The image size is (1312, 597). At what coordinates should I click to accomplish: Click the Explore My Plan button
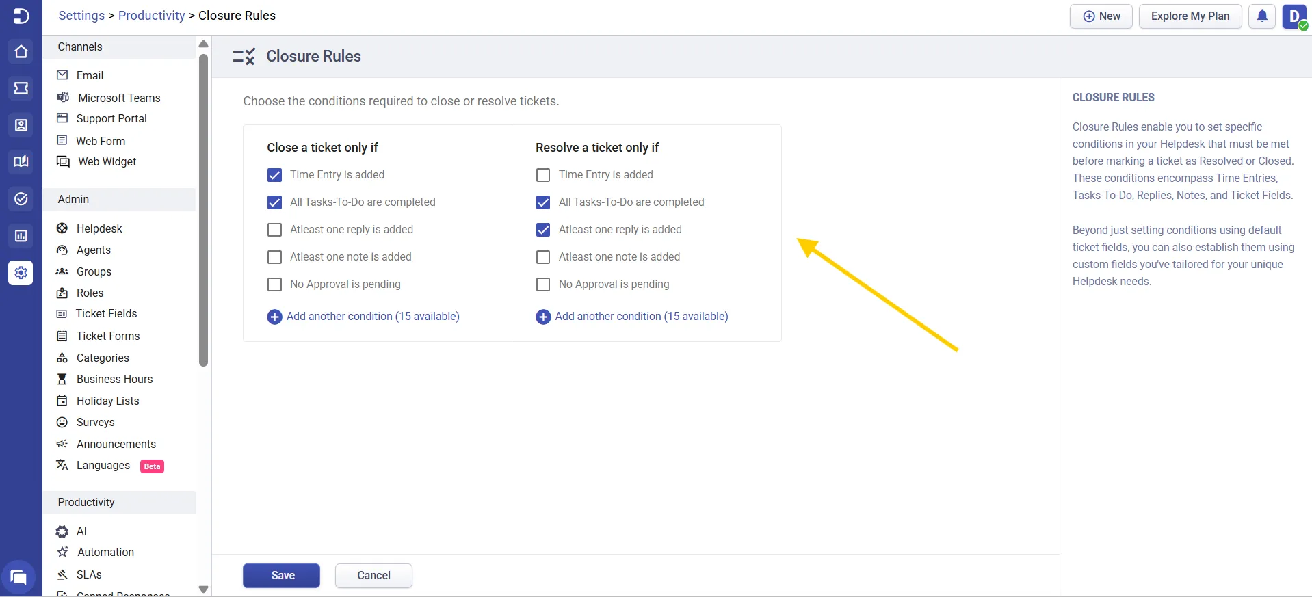click(1190, 16)
